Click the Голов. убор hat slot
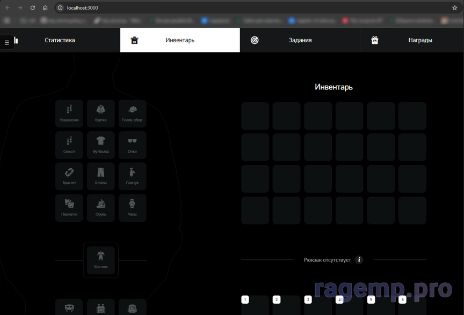 coord(132,114)
